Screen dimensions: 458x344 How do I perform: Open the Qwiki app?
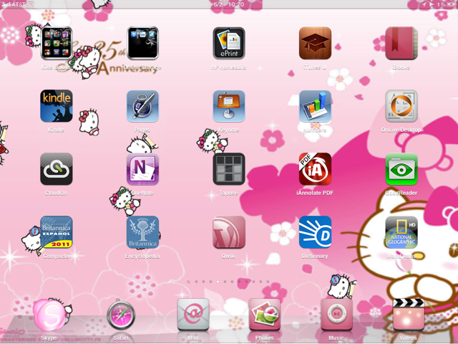tap(229, 232)
